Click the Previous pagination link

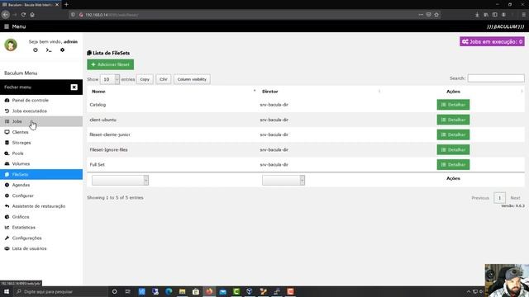point(480,198)
